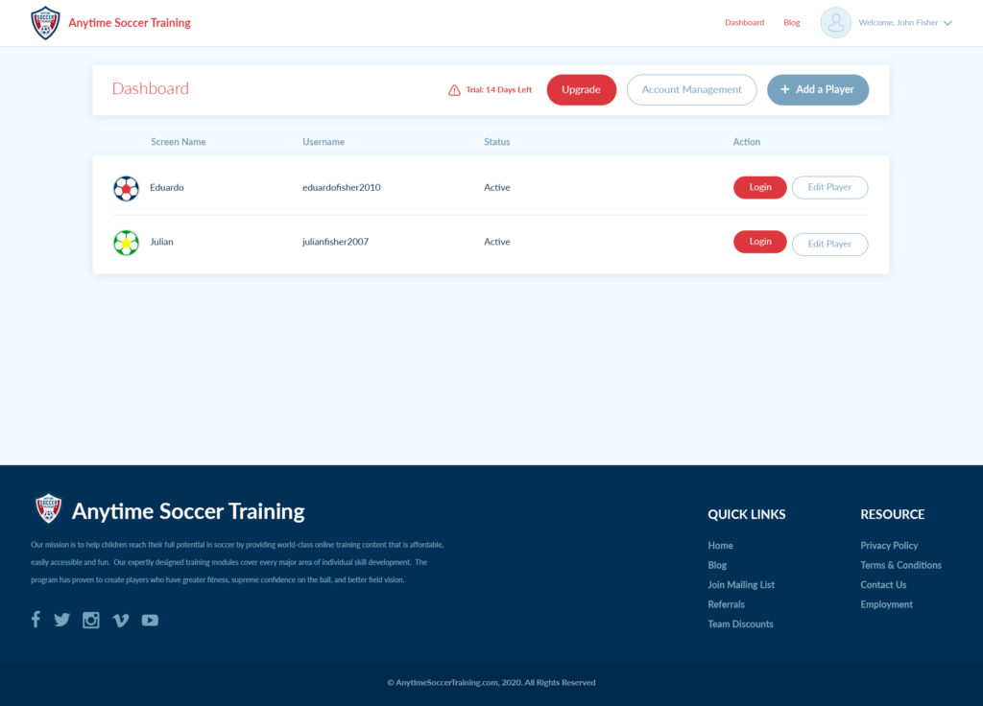The image size is (983, 706).
Task: Open the Privacy Policy footer link
Action: pyautogui.click(x=889, y=546)
